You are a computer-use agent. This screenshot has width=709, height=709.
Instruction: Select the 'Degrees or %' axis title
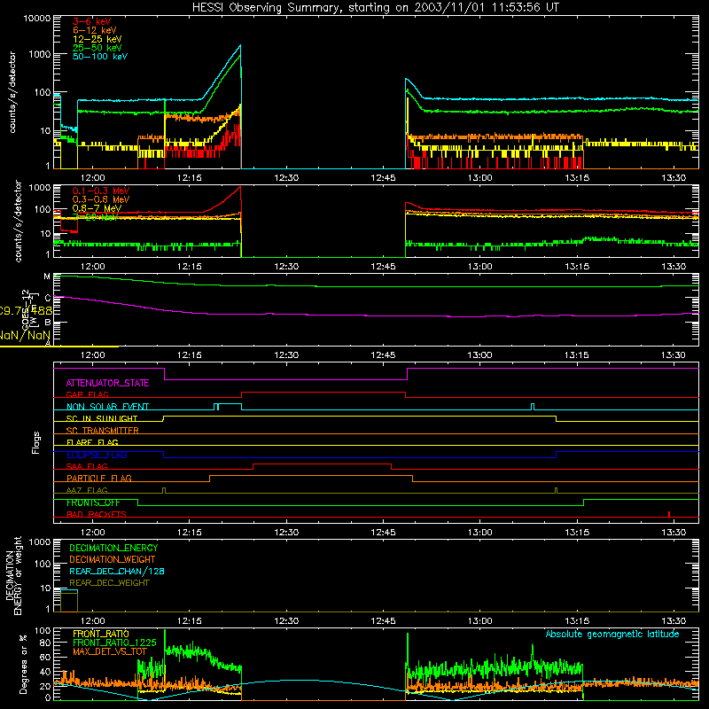pos(23,664)
